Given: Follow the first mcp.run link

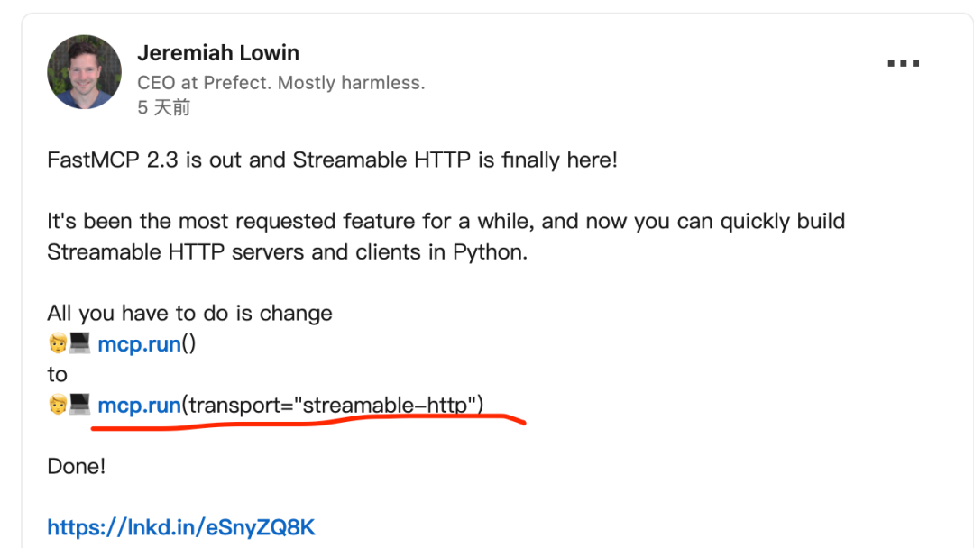Looking at the screenshot, I should tap(139, 344).
